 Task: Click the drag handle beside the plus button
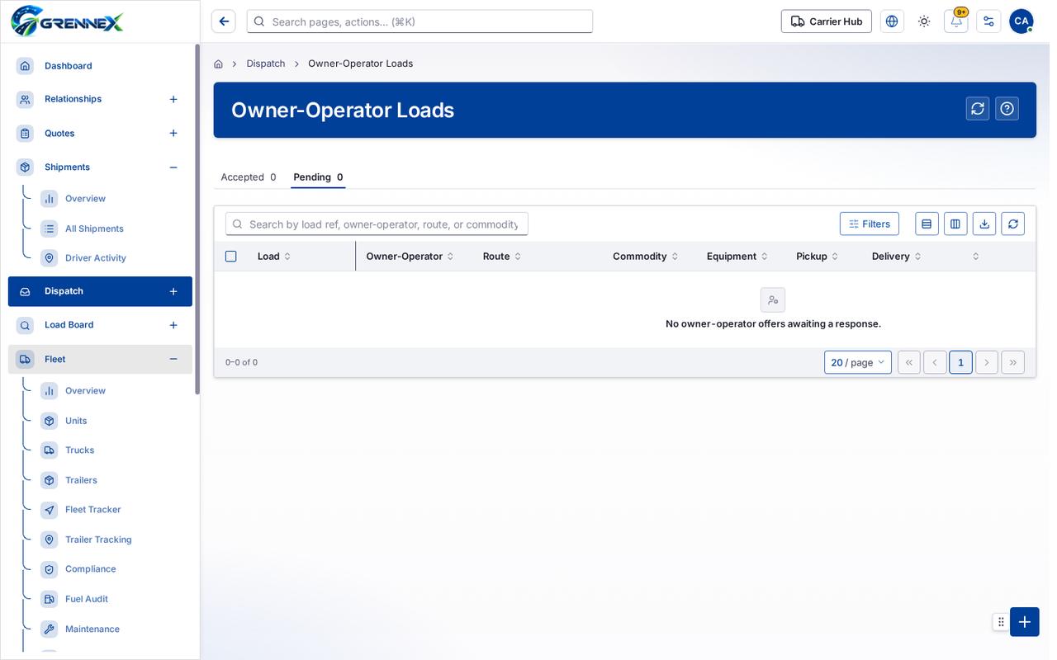click(x=1001, y=622)
